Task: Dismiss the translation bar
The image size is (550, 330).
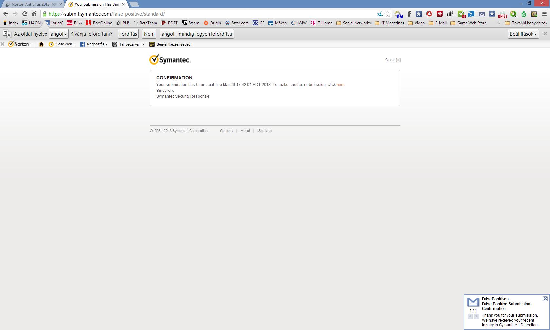Action: coord(545,34)
